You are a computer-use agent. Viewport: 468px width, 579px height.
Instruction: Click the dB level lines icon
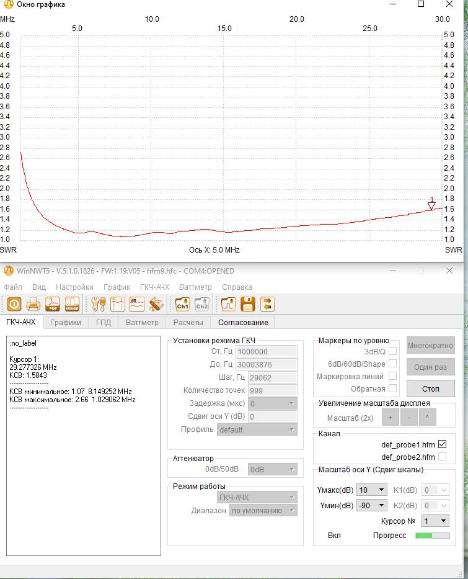click(137, 304)
